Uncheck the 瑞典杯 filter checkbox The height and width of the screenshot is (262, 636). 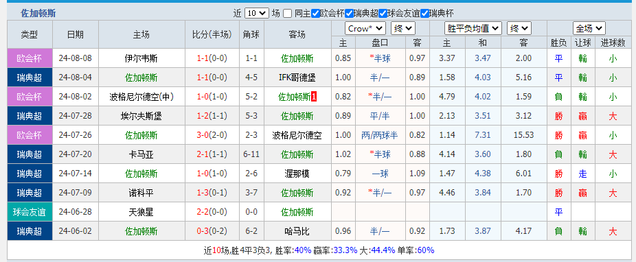[424, 13]
